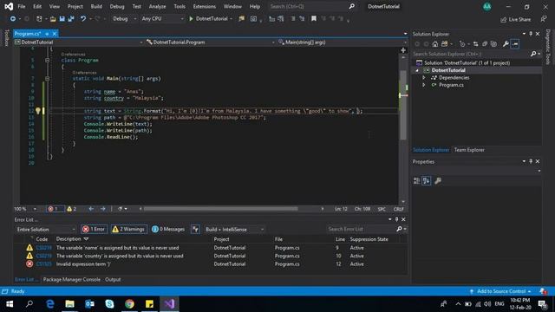This screenshot has width=555, height=312.
Task: Open the Debug menu
Action: click(x=117, y=6)
